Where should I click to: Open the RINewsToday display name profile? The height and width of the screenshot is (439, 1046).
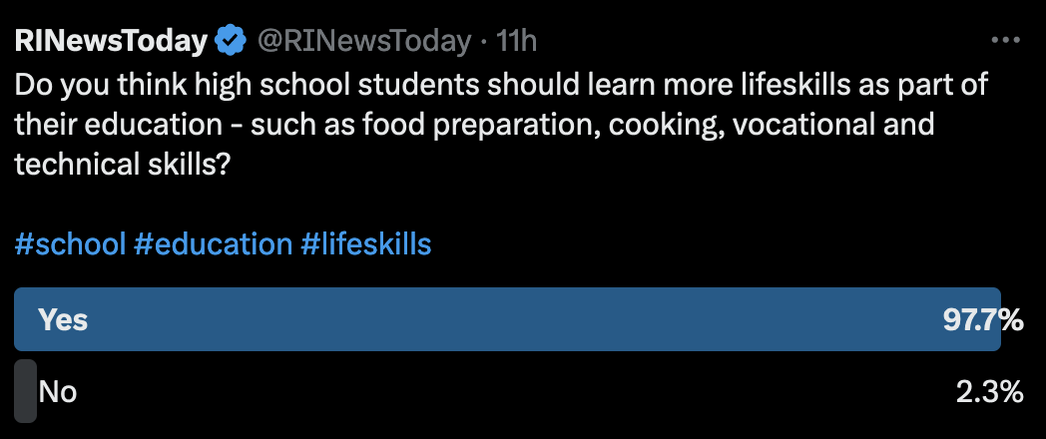point(111,41)
